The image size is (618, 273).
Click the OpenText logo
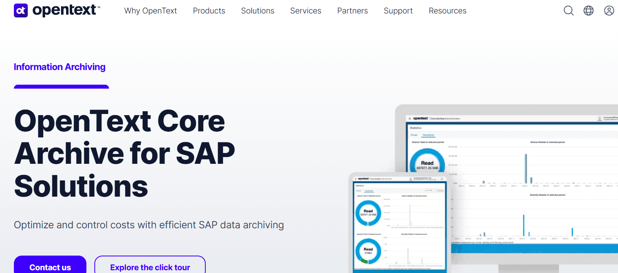pyautogui.click(x=57, y=11)
